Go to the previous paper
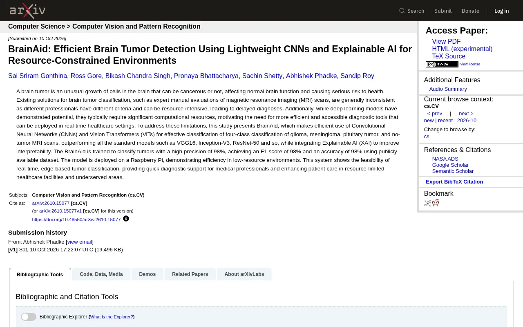The image size is (523, 327). pyautogui.click(x=435, y=114)
